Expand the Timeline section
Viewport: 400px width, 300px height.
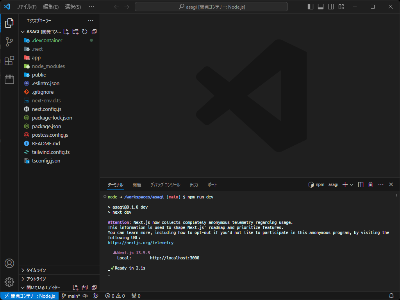pos(59,270)
